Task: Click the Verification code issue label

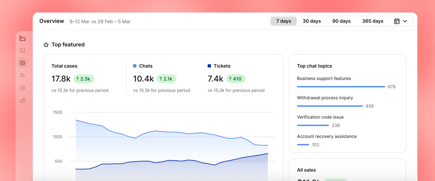Action: 320,117
